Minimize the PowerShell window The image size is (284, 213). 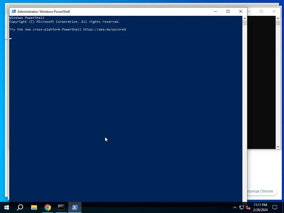215,11
